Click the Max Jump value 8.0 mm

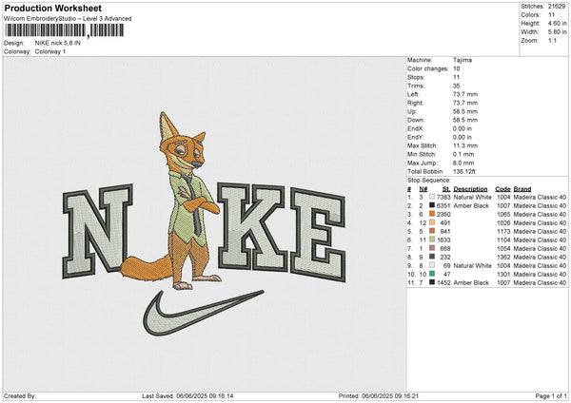[463, 163]
